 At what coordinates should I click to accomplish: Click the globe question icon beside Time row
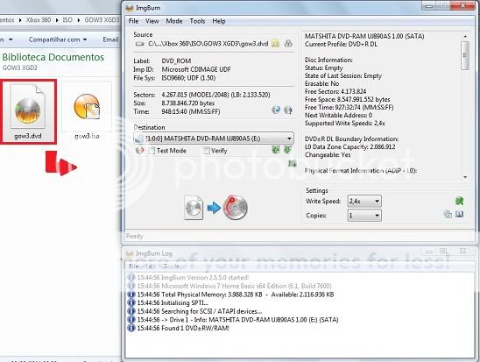[x=288, y=110]
